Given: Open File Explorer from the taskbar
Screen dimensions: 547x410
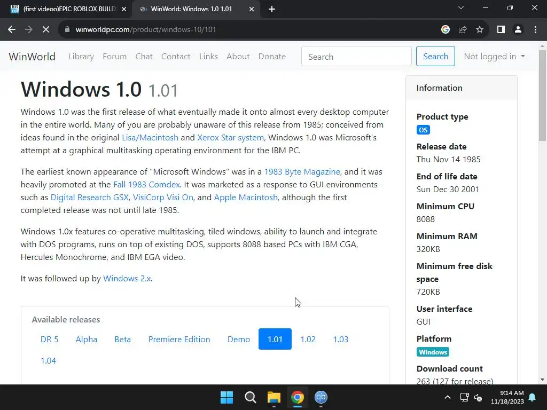Looking at the screenshot, I should 274,397.
